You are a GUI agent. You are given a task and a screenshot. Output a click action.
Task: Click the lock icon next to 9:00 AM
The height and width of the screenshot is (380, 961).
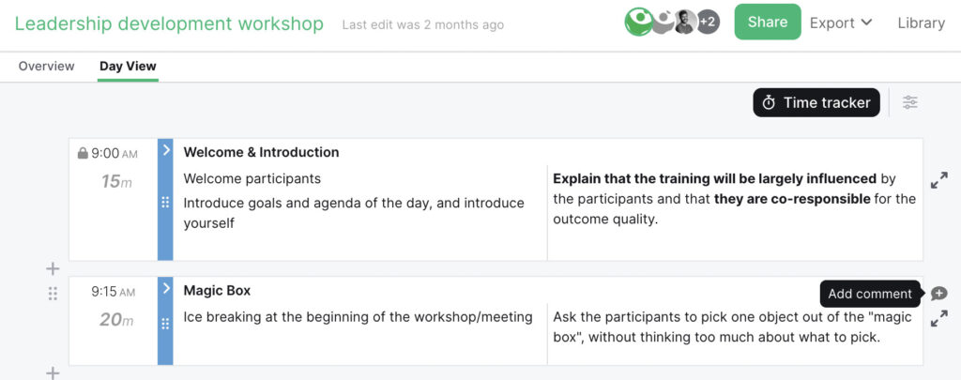pyautogui.click(x=83, y=153)
